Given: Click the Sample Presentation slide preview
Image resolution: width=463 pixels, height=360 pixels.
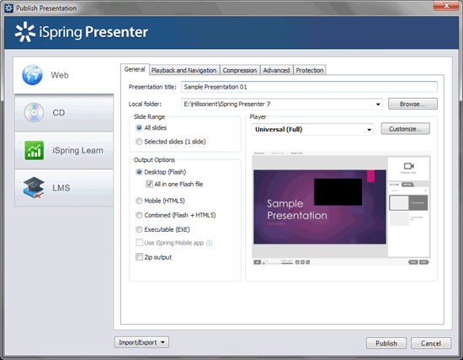Looking at the screenshot, I should tap(320, 207).
